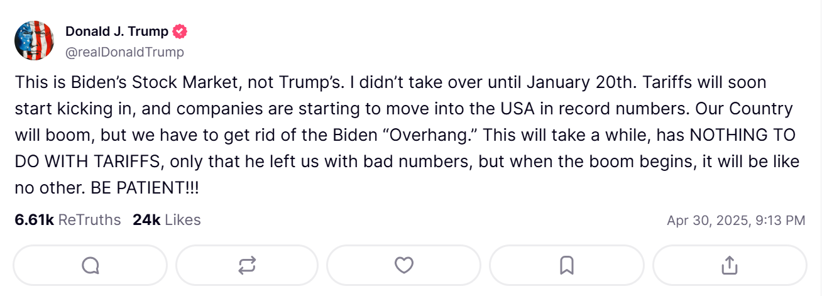Click the red verified badge next to the name
822x296 pixels.
pyautogui.click(x=180, y=31)
